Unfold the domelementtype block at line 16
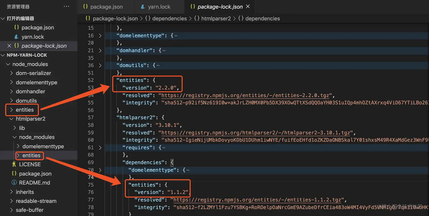 tap(100, 36)
